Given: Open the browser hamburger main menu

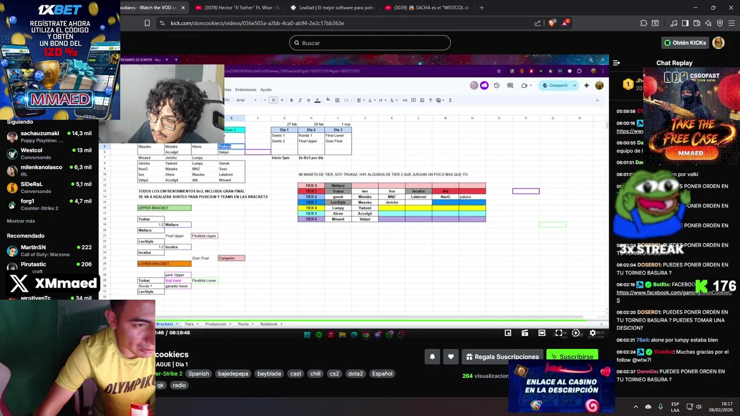Looking at the screenshot, I should (x=731, y=23).
